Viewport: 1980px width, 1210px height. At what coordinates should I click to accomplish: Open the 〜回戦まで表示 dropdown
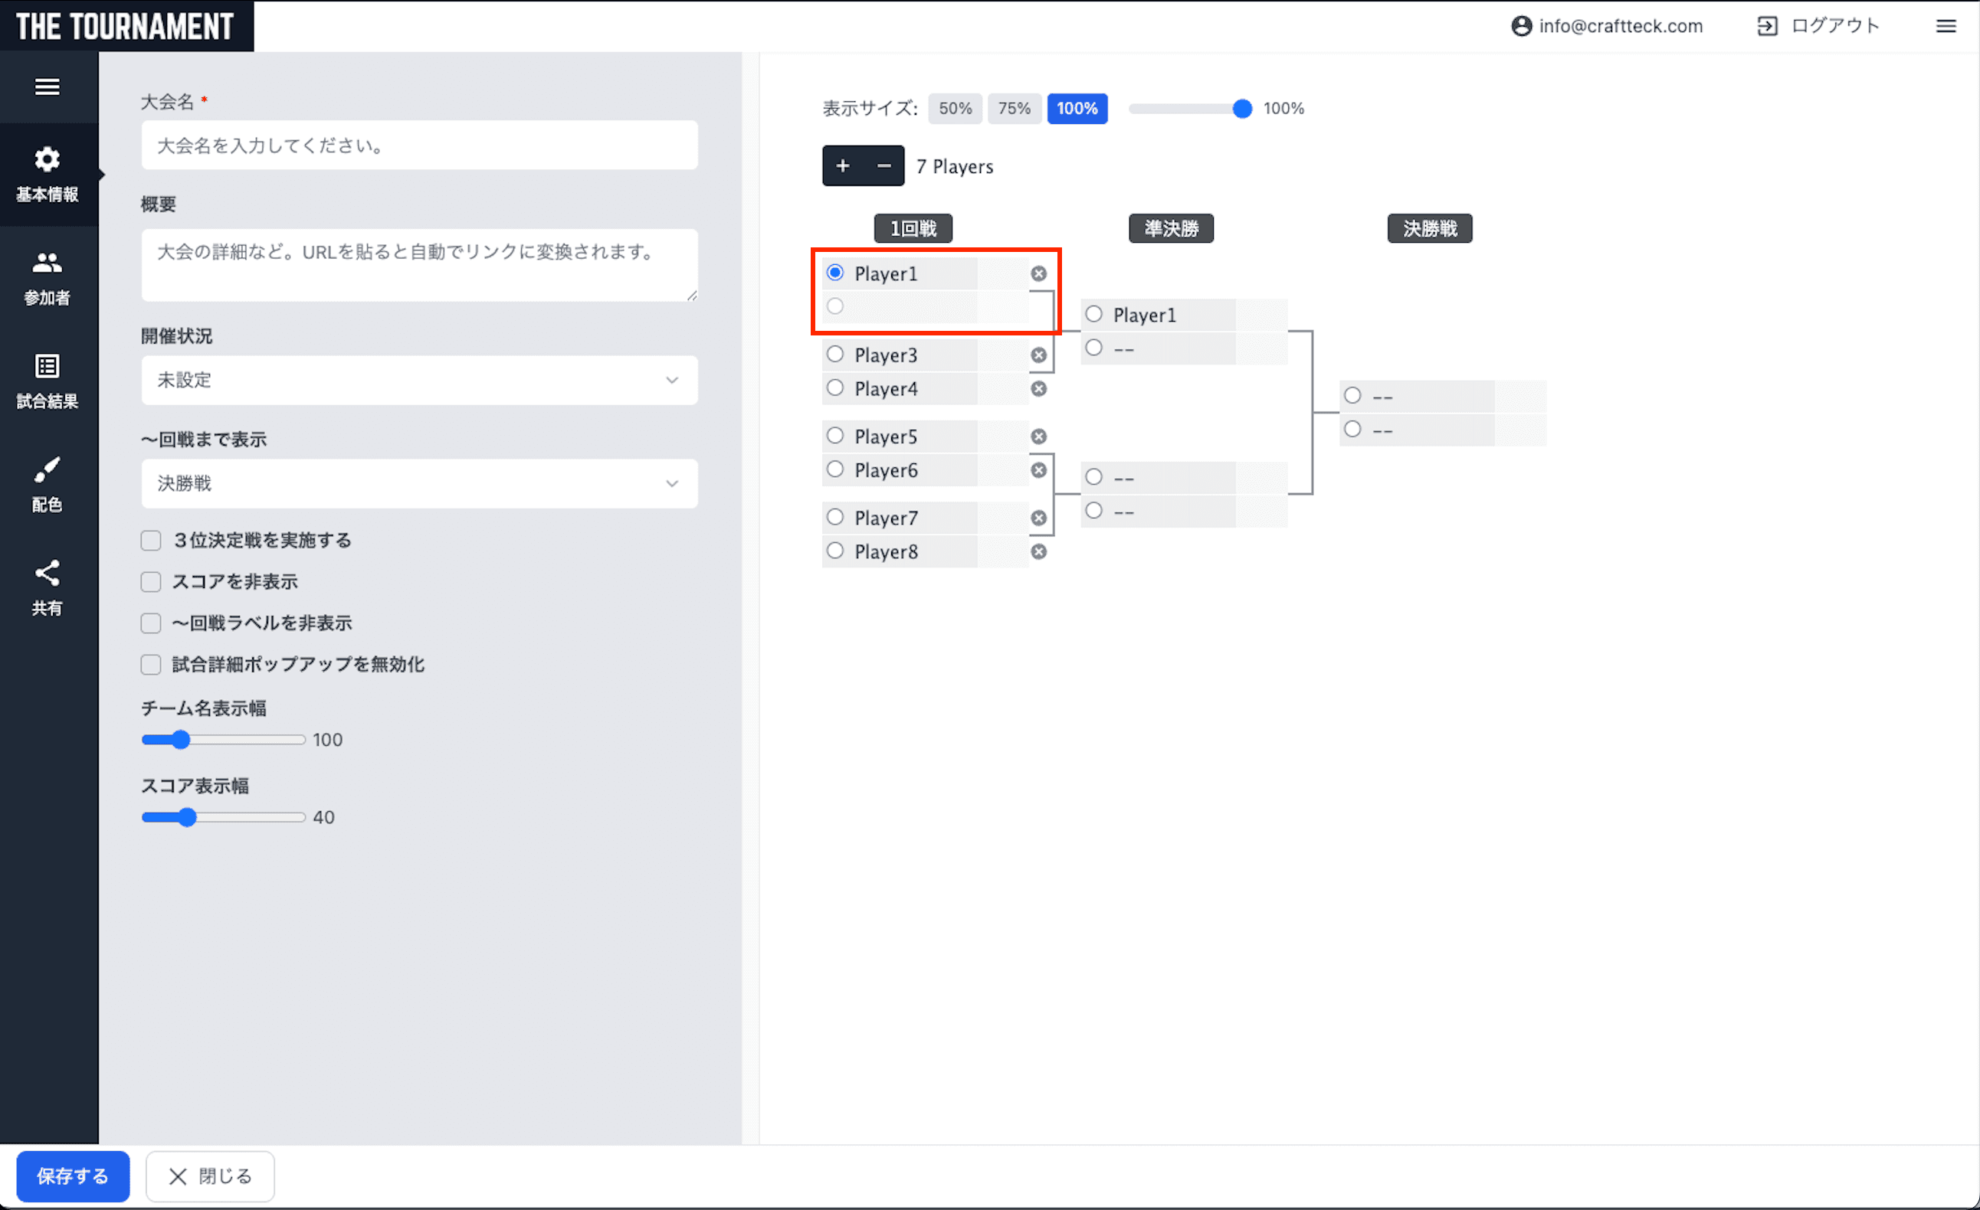tap(418, 483)
